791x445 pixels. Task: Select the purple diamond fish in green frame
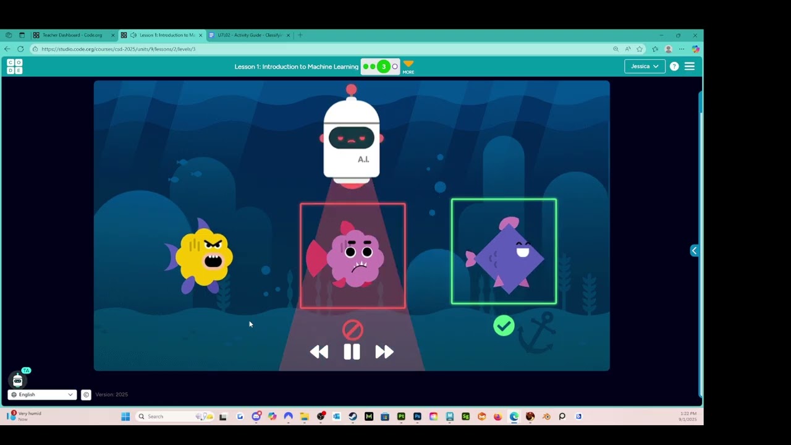504,252
